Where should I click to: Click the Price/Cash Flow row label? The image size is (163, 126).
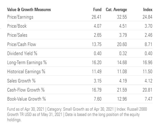(22, 44)
